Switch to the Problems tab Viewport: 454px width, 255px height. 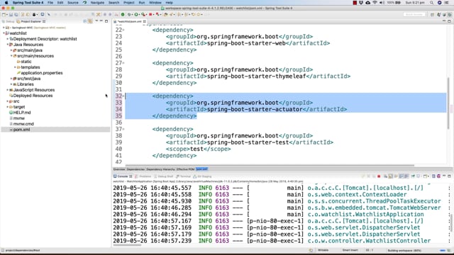[143, 176]
